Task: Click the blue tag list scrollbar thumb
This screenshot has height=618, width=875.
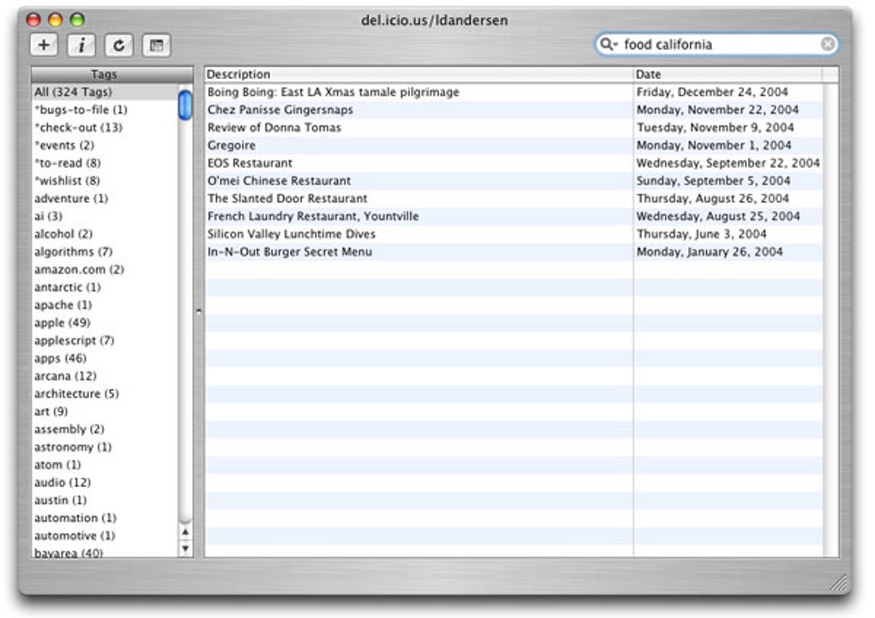Action: click(x=185, y=105)
